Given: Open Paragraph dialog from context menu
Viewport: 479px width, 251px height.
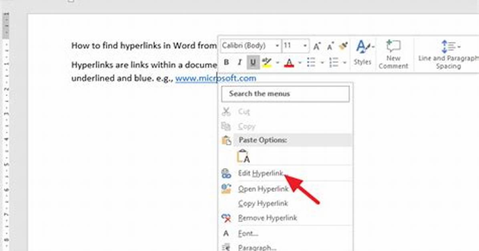Looking at the screenshot, I should point(286,247).
